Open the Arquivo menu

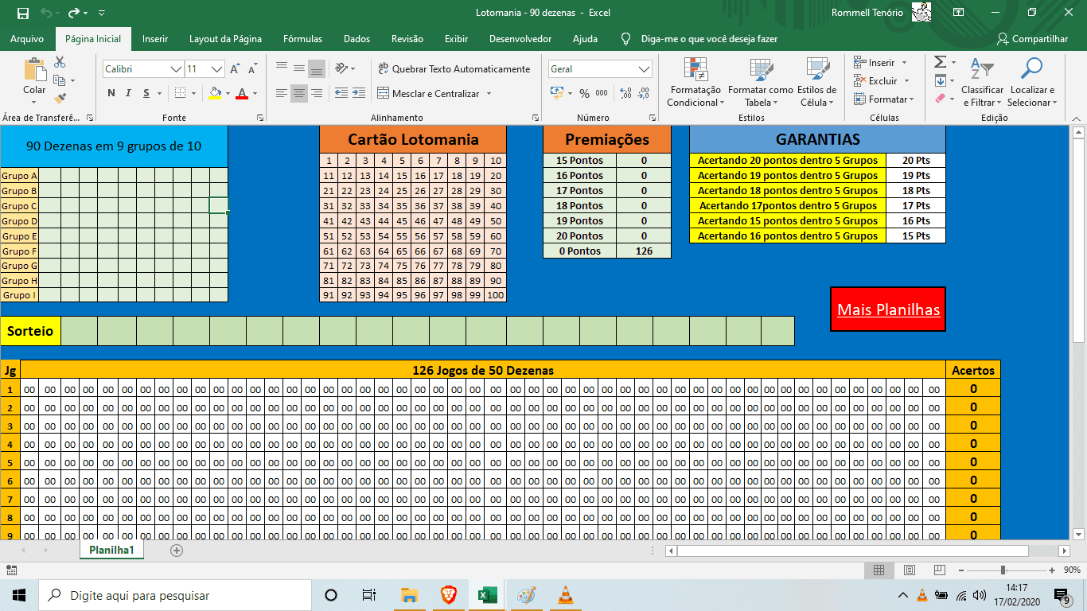tap(27, 38)
